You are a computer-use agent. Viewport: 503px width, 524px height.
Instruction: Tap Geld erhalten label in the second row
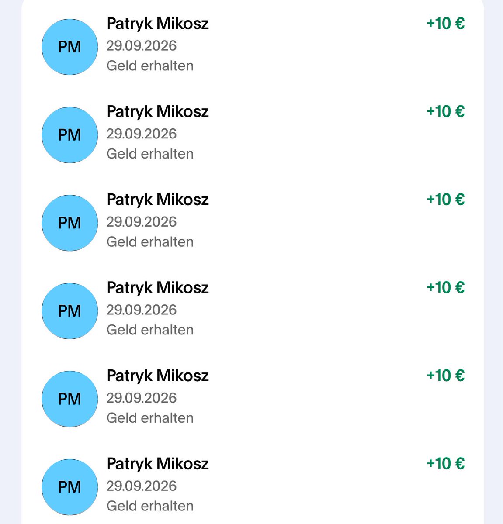tap(150, 154)
